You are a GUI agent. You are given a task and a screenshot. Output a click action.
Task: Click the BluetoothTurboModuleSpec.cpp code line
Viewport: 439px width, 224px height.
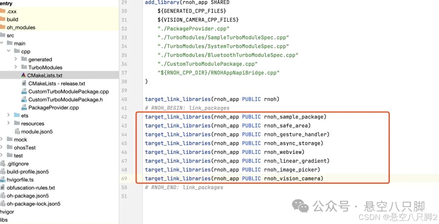pos(228,55)
